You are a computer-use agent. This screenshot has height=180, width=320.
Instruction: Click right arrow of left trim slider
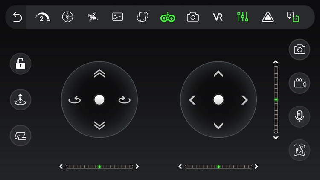(137, 166)
